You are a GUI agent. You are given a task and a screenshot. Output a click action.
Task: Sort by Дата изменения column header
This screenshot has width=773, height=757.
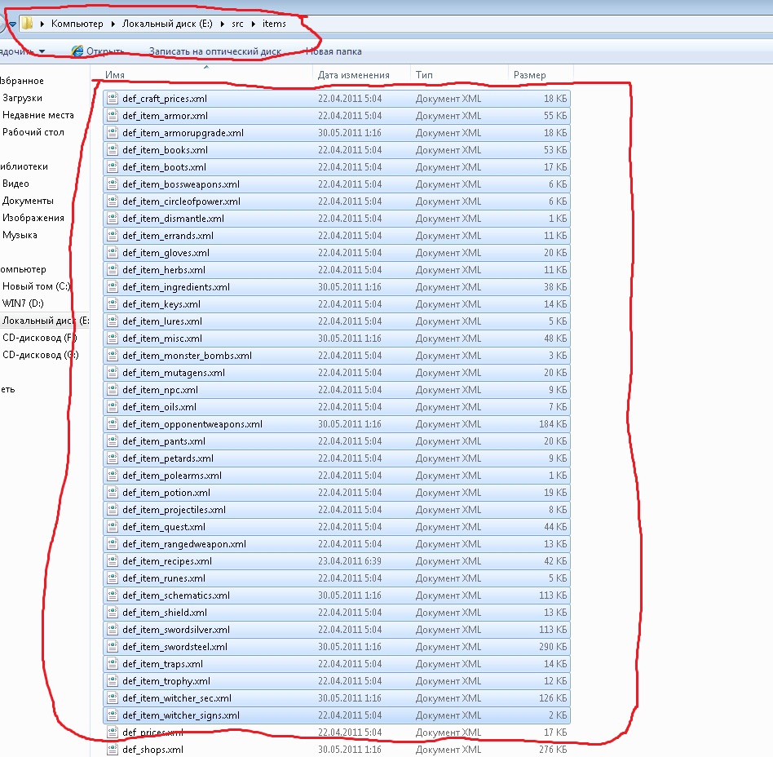tap(354, 75)
